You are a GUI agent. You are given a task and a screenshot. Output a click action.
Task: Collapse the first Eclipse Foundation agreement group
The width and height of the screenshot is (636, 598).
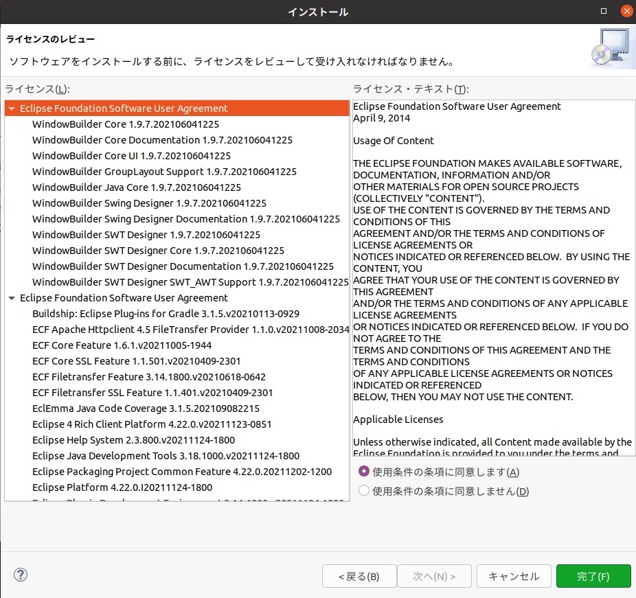pos(12,108)
